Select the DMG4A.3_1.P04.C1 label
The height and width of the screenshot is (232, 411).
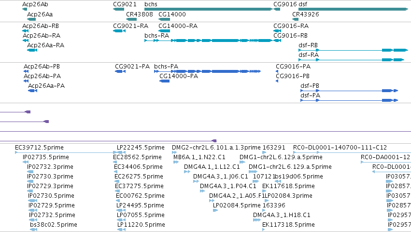tap(228, 186)
